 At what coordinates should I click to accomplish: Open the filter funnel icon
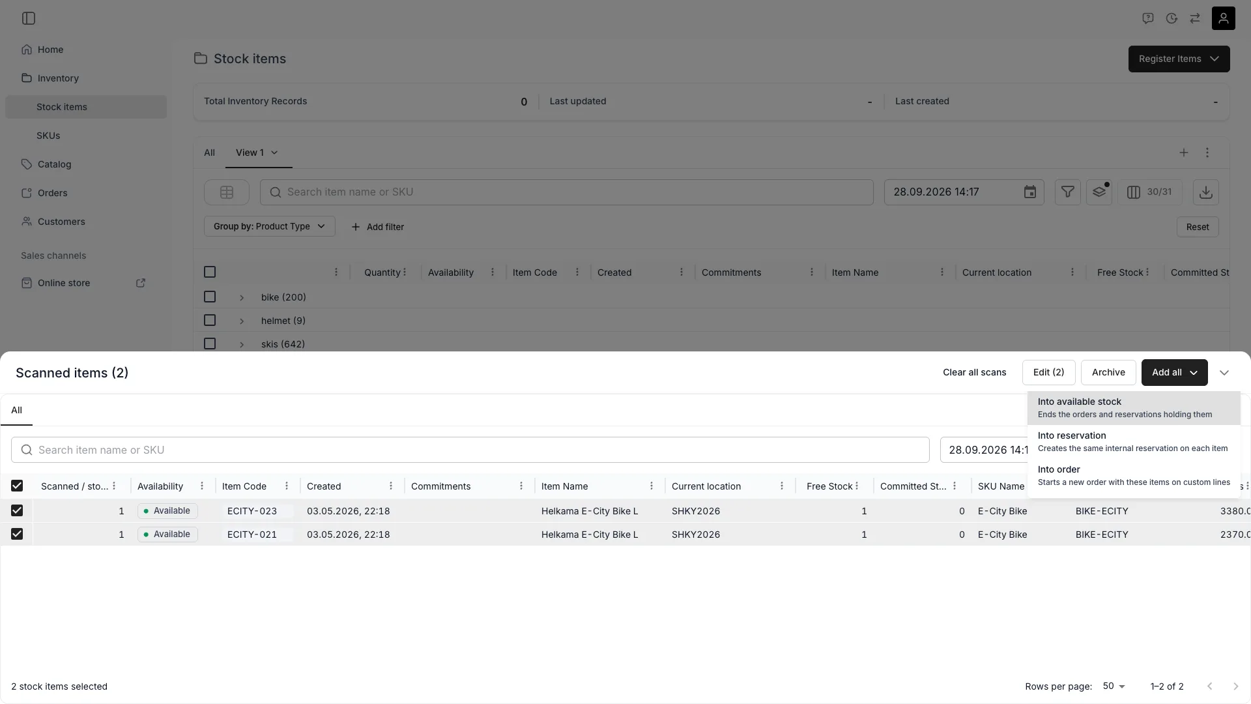point(1067,192)
